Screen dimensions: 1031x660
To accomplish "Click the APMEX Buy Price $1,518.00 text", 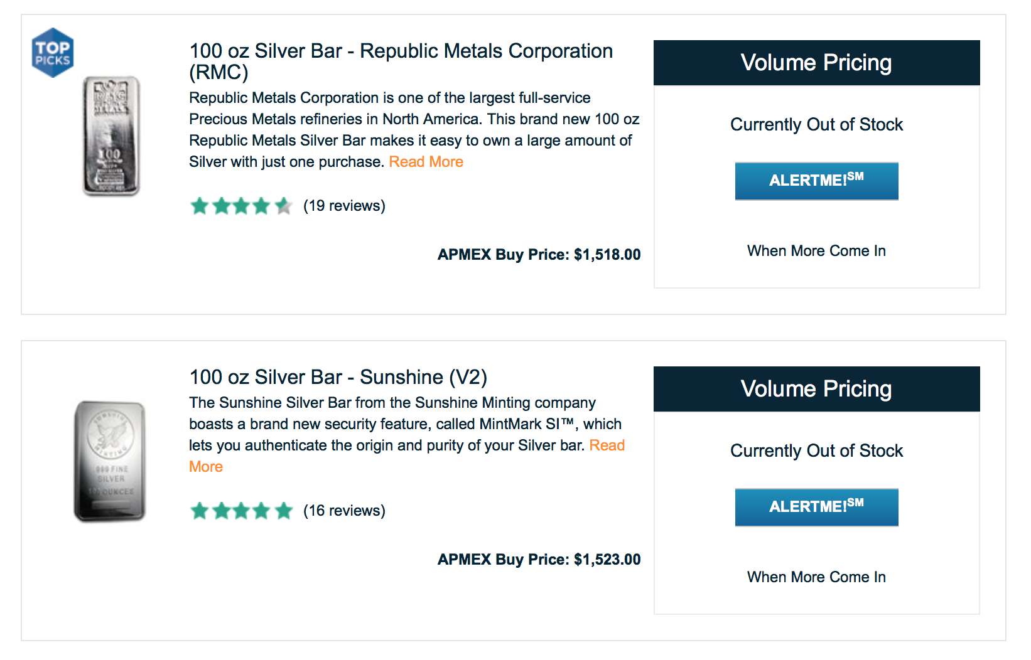I will click(539, 255).
